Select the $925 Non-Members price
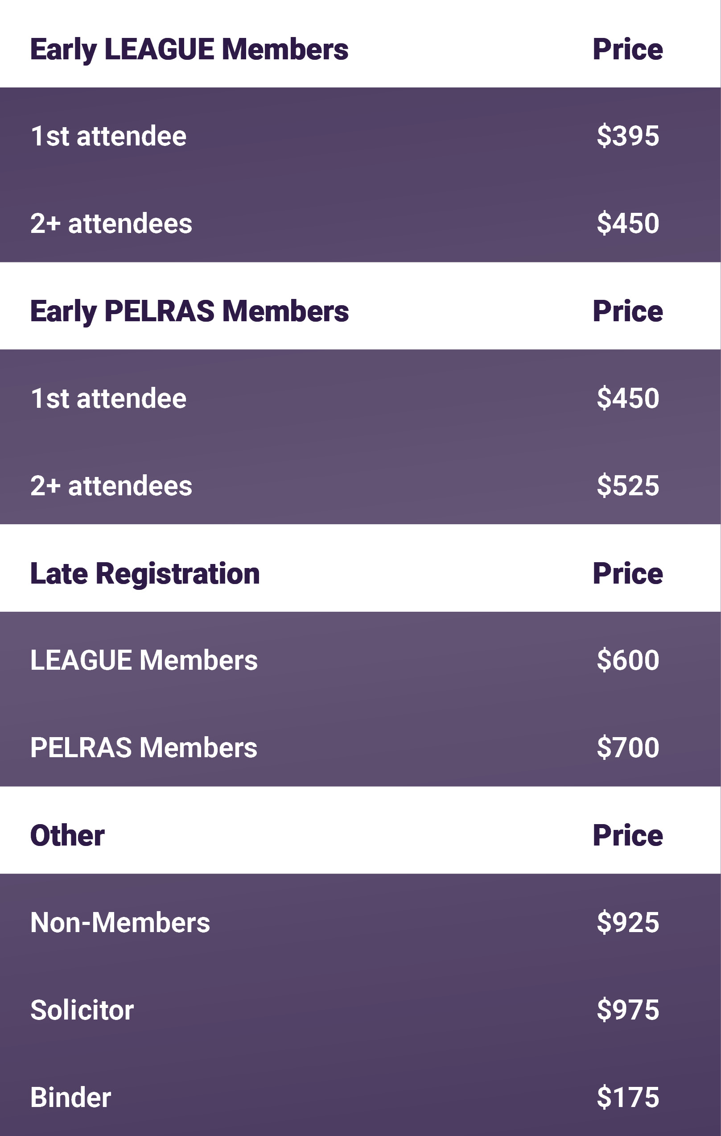721x1136 pixels. click(x=628, y=922)
